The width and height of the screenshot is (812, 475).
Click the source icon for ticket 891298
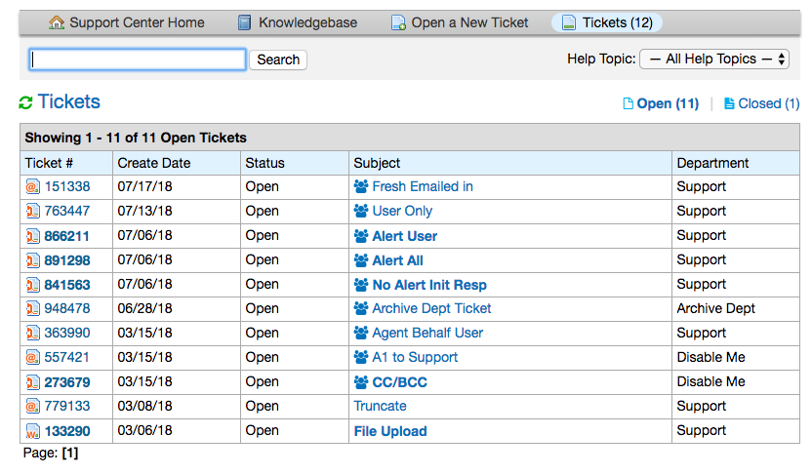tap(32, 260)
